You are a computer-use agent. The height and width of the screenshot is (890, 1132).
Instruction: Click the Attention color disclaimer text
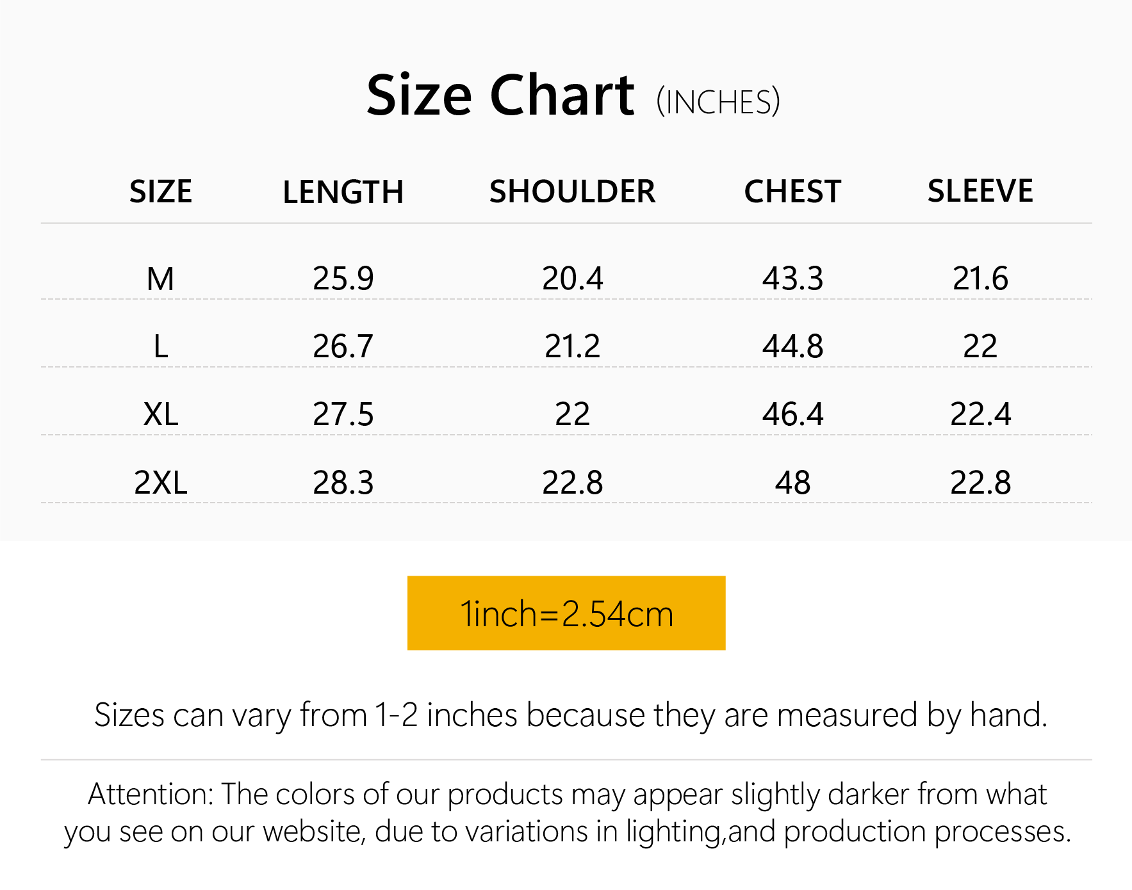click(x=567, y=813)
